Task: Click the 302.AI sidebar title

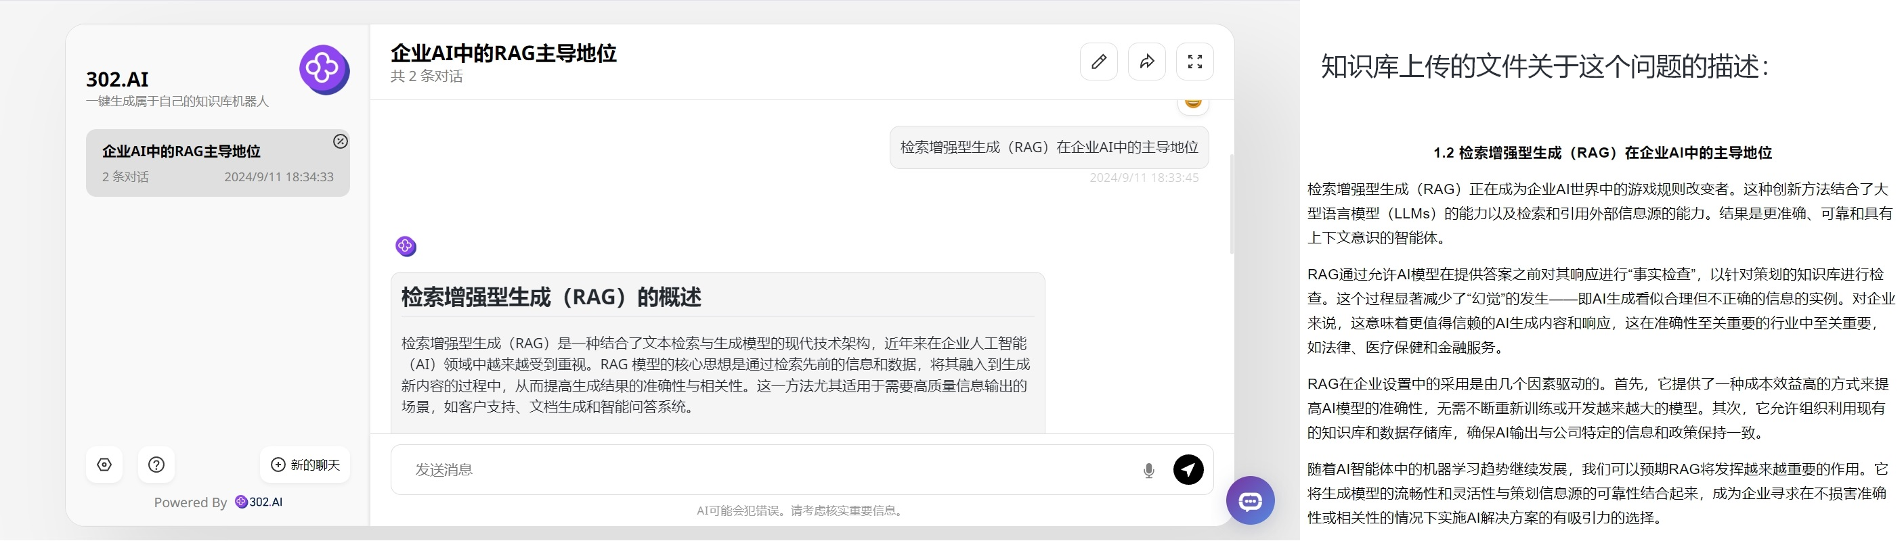Action: tap(118, 79)
